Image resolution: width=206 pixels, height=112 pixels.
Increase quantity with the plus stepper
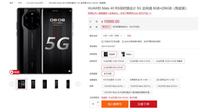pos(98,102)
